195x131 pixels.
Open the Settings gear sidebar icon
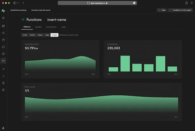tap(3, 90)
